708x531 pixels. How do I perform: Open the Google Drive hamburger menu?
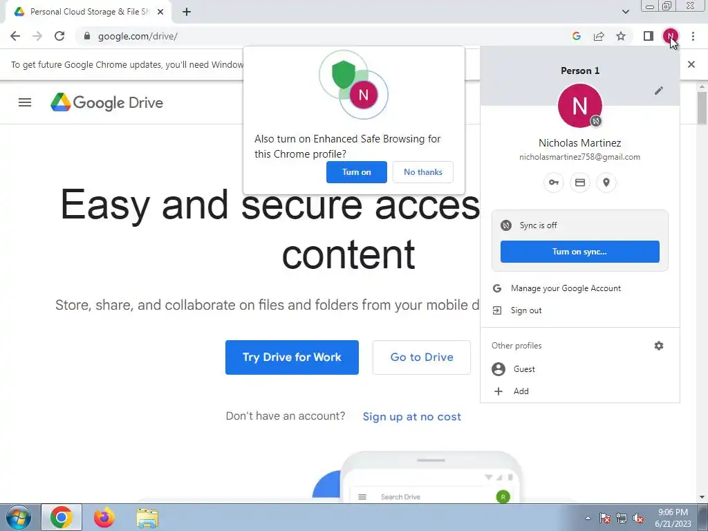coord(25,102)
